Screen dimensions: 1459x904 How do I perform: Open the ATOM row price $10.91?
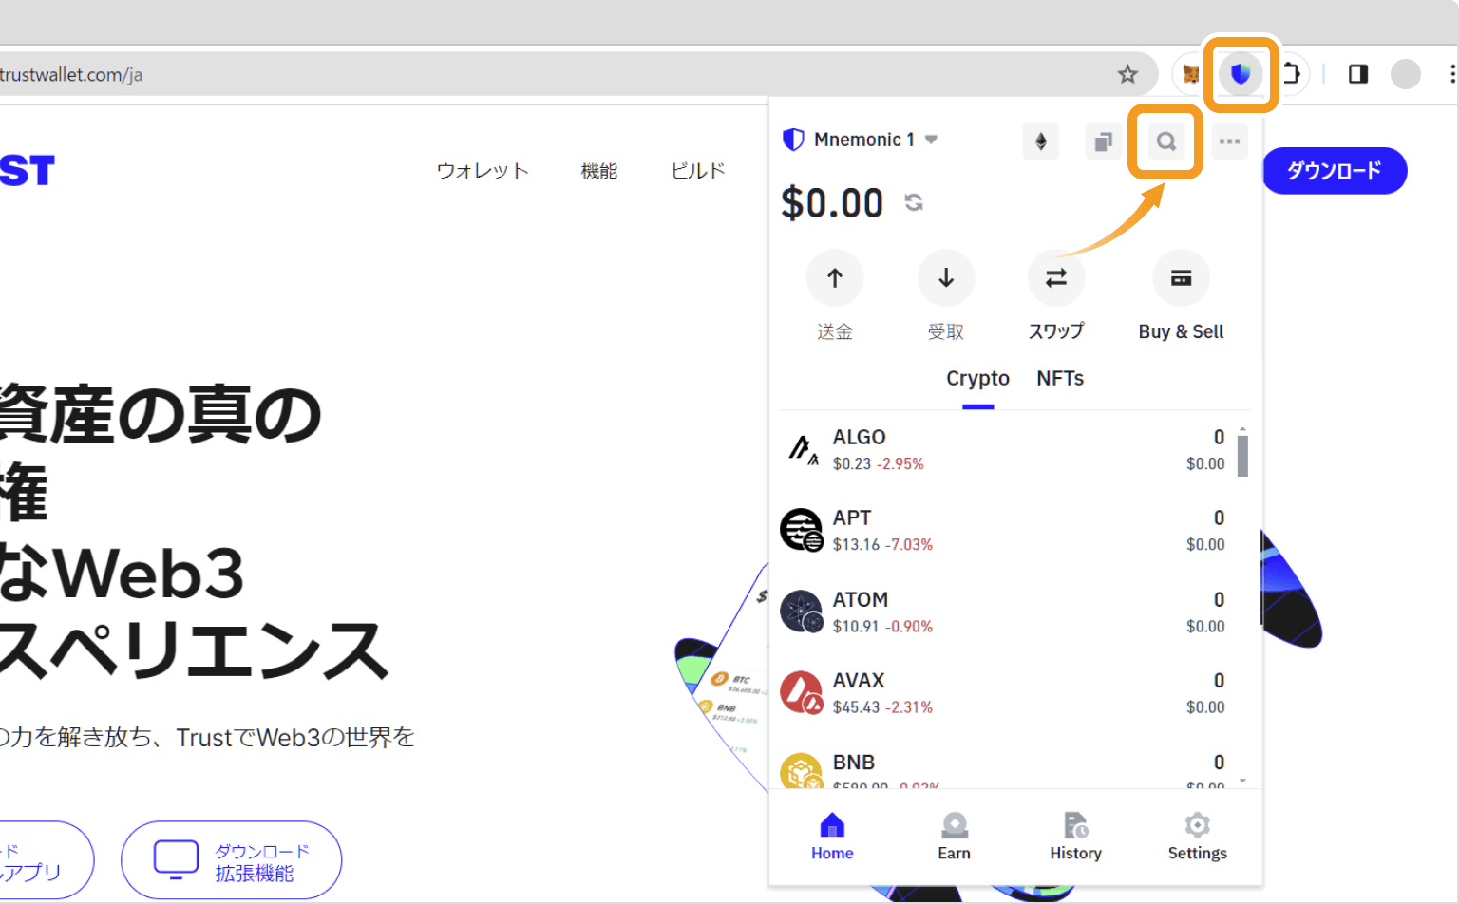[856, 627]
